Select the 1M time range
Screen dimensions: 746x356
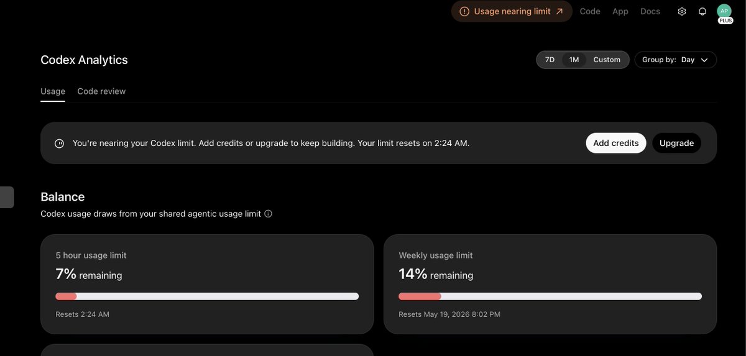coord(574,60)
